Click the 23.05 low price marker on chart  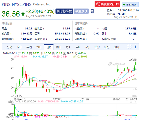(18, 96)
